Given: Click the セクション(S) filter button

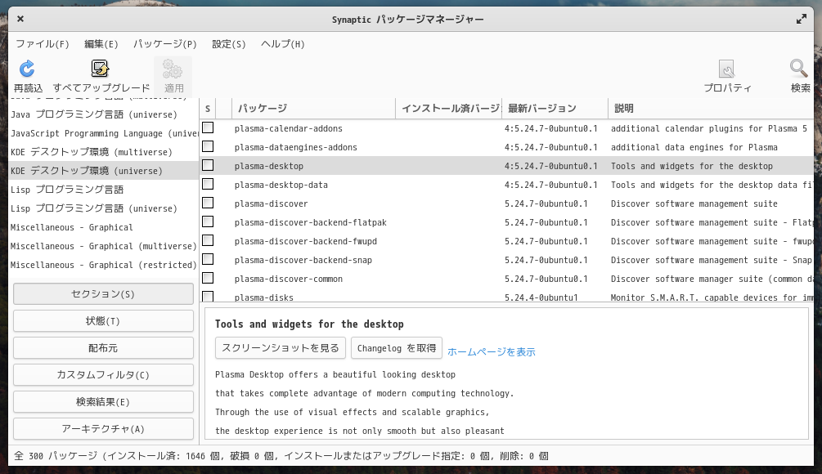Looking at the screenshot, I should pos(103,294).
